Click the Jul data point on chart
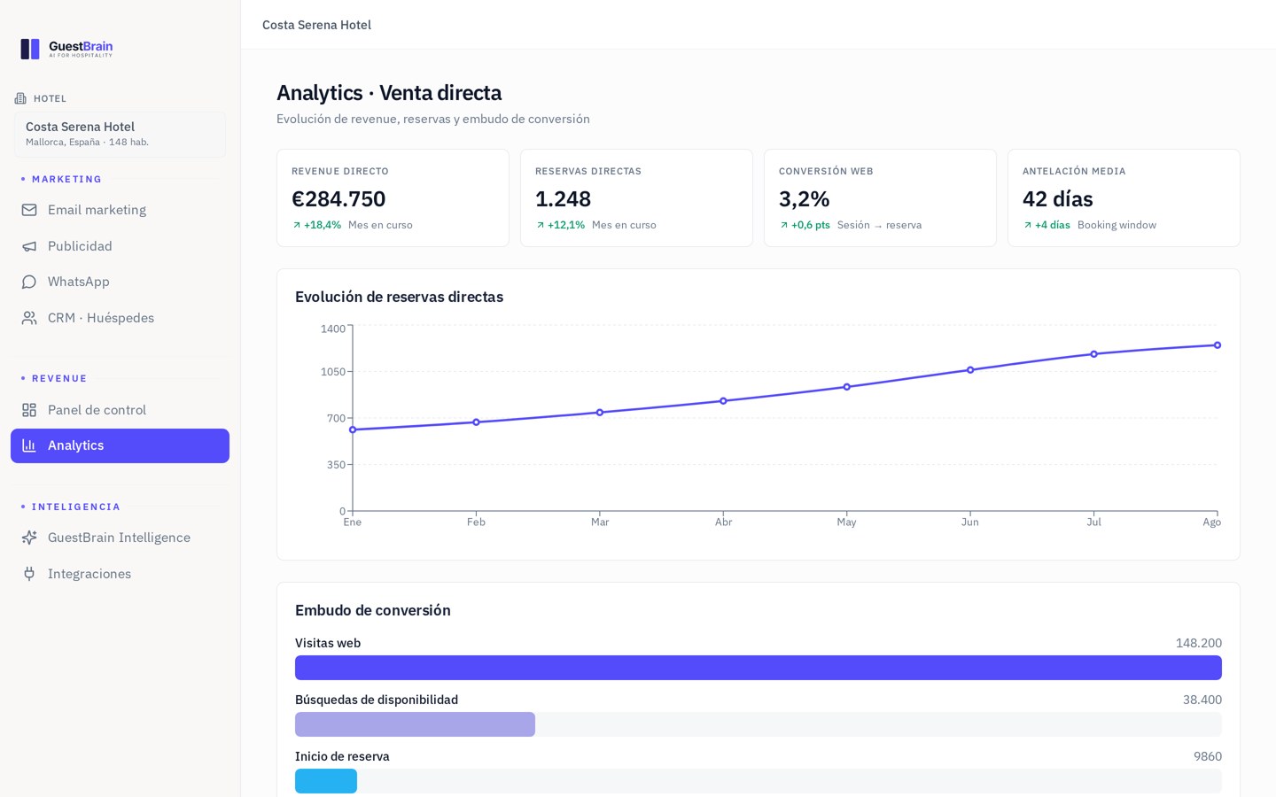Image resolution: width=1276 pixels, height=797 pixels. pos(1094,354)
